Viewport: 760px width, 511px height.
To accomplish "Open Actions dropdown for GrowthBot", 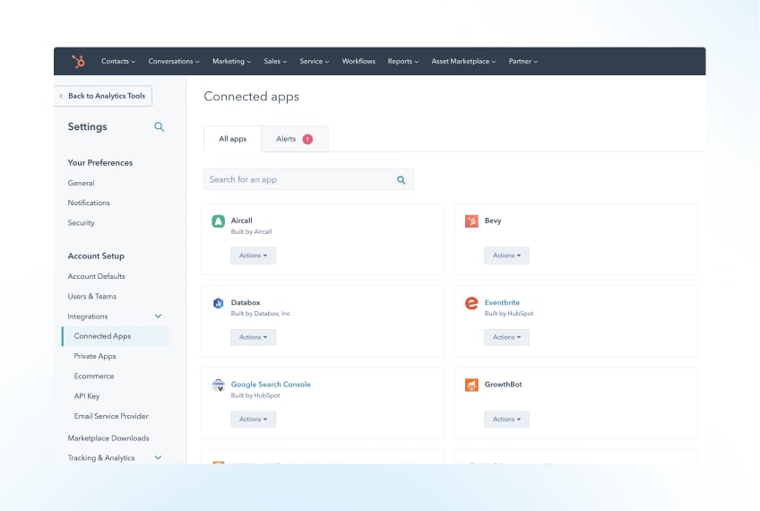I will tap(506, 420).
